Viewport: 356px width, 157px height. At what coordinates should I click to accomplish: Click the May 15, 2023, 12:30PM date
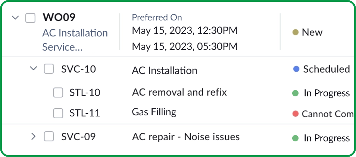coord(185,31)
